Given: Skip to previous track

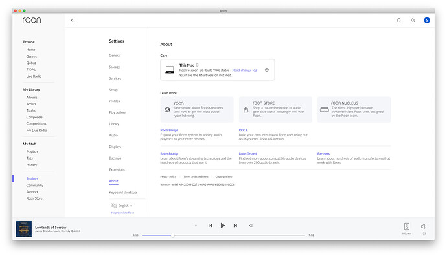Looking at the screenshot, I should coord(211,225).
